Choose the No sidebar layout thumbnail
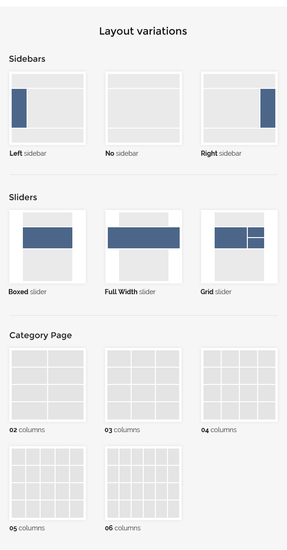 tap(144, 109)
